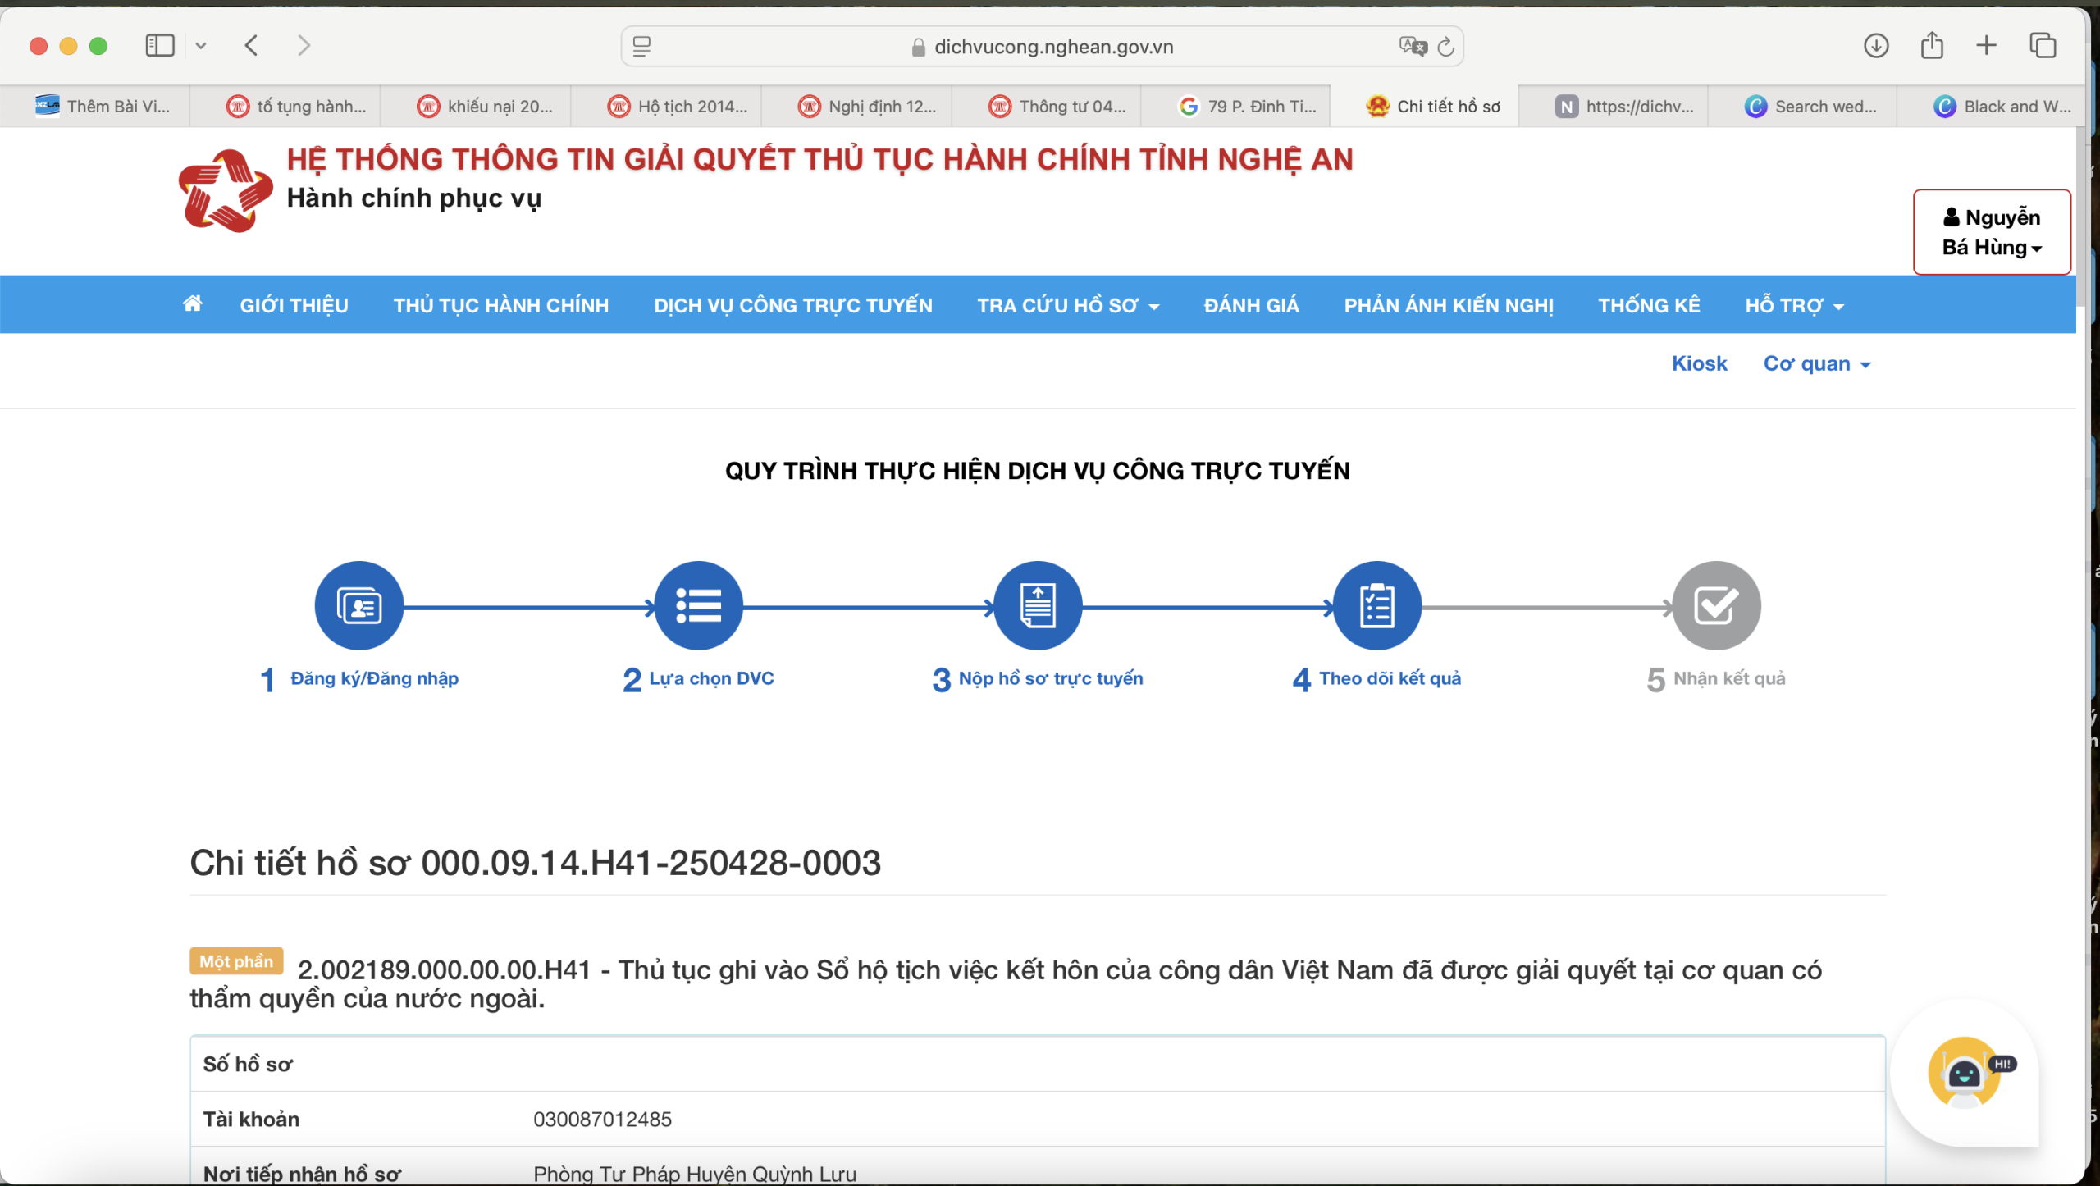Switch to the Hộ tịch 2014... tab
The width and height of the screenshot is (2100, 1186).
pyautogui.click(x=666, y=106)
